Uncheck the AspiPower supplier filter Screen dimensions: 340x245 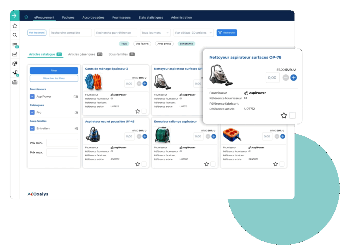tap(32, 96)
